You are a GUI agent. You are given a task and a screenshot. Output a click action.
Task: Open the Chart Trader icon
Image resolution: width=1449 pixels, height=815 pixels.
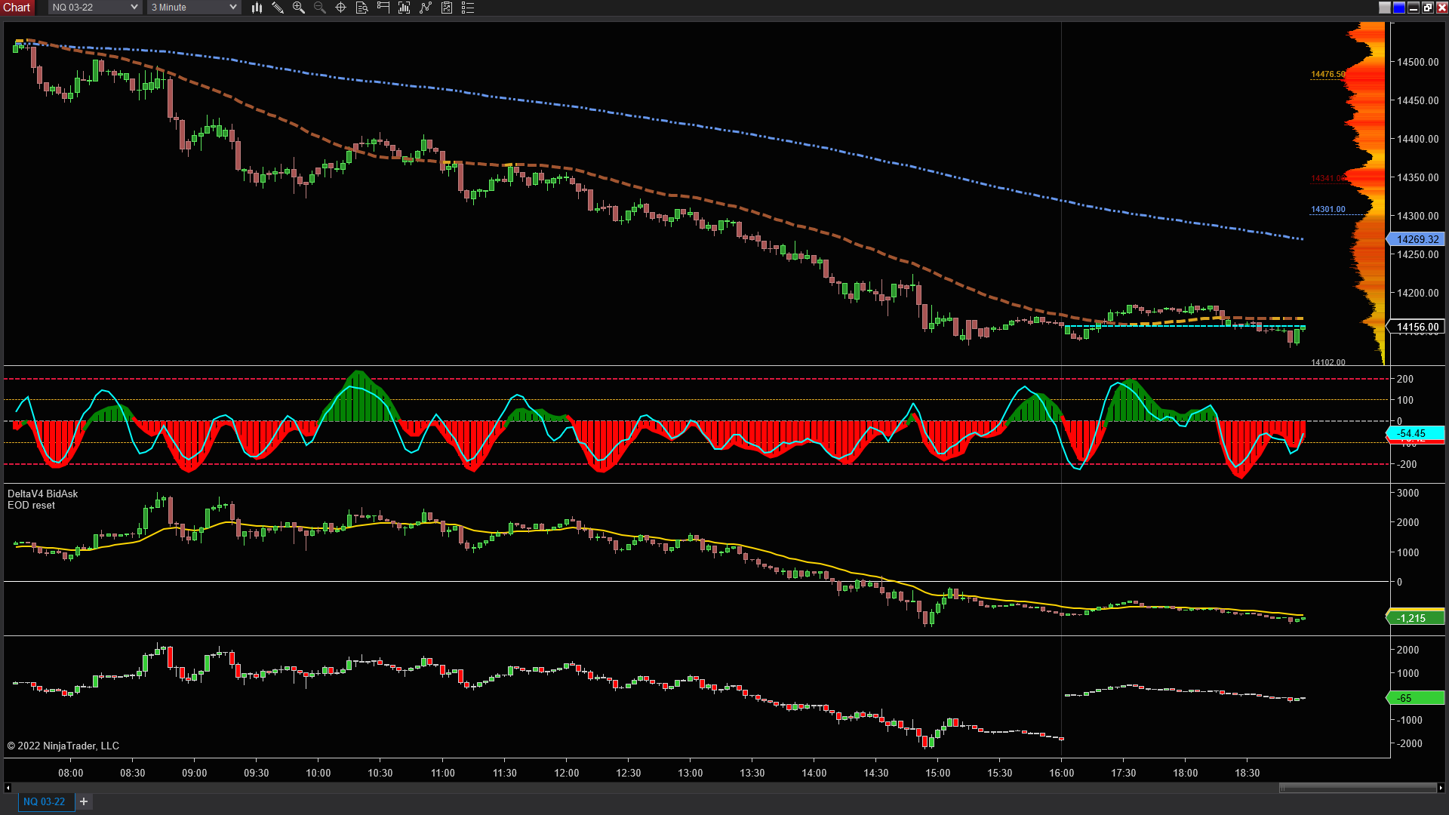(383, 8)
